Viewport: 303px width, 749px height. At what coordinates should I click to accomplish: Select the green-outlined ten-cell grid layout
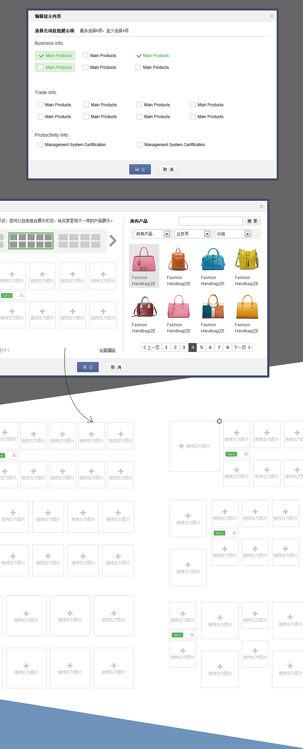pyautogui.click(x=31, y=241)
